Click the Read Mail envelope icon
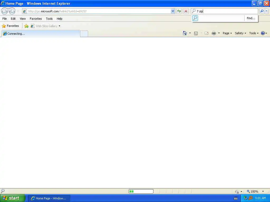 click(206, 33)
